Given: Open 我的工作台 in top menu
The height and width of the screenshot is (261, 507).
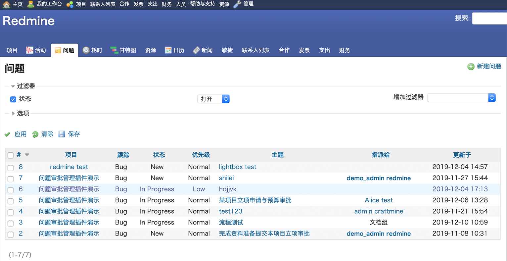Looking at the screenshot, I should (49, 4).
